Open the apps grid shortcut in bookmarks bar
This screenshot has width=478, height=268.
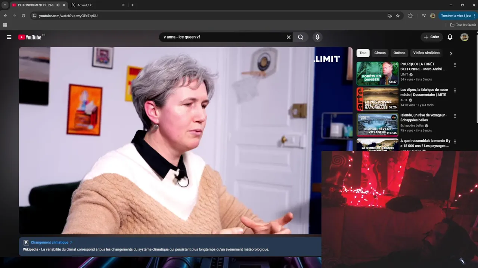(5, 25)
